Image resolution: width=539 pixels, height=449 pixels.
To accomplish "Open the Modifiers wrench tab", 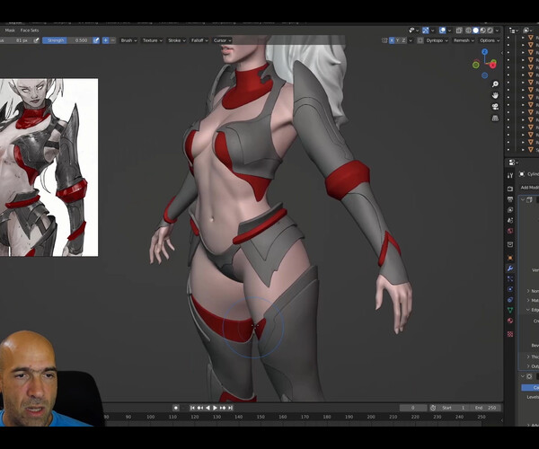I will click(x=510, y=269).
